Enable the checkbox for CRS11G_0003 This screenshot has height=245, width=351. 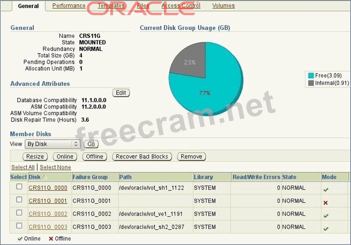pyautogui.click(x=19, y=226)
